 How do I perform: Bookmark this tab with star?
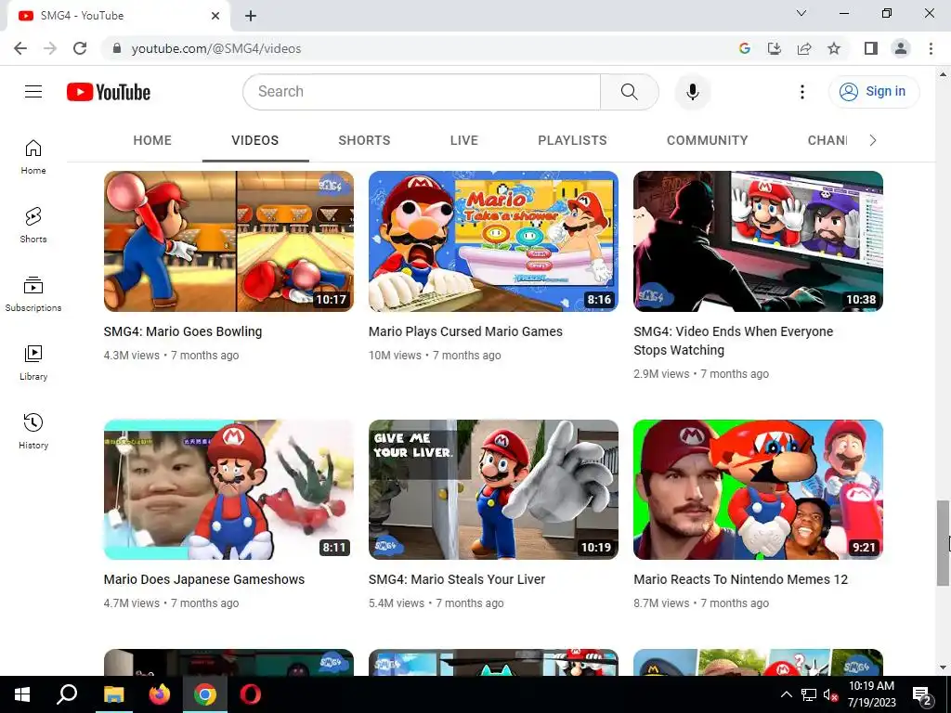pos(834,48)
